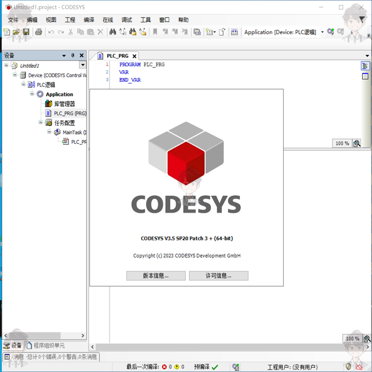Paste from clipboard via toolbar icon
Image resolution: width=372 pixels, height=372 pixels.
[90, 32]
